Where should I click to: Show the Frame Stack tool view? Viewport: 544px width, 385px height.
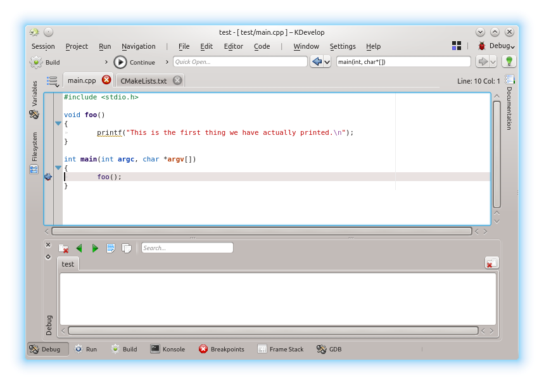point(281,349)
